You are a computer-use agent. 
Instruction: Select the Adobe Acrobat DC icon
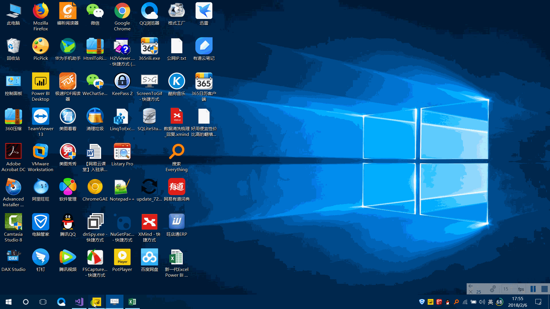(13, 157)
